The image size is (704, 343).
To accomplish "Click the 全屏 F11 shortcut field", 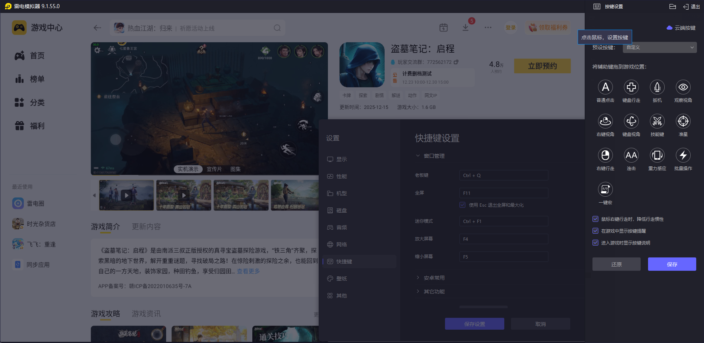I will [x=504, y=193].
